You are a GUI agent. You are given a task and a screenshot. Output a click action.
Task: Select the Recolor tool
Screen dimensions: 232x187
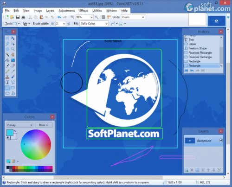pyautogui.click(x=13, y=77)
